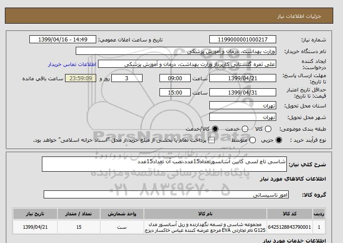Click the general need description text box
The width and height of the screenshot is (343, 243).
pyautogui.click(x=164, y=164)
